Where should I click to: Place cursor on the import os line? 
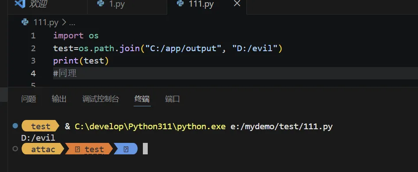pos(76,36)
